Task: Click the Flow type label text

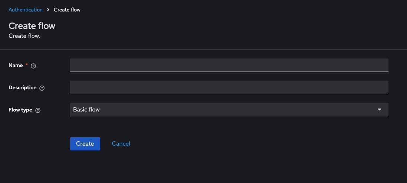Action: pos(20,110)
